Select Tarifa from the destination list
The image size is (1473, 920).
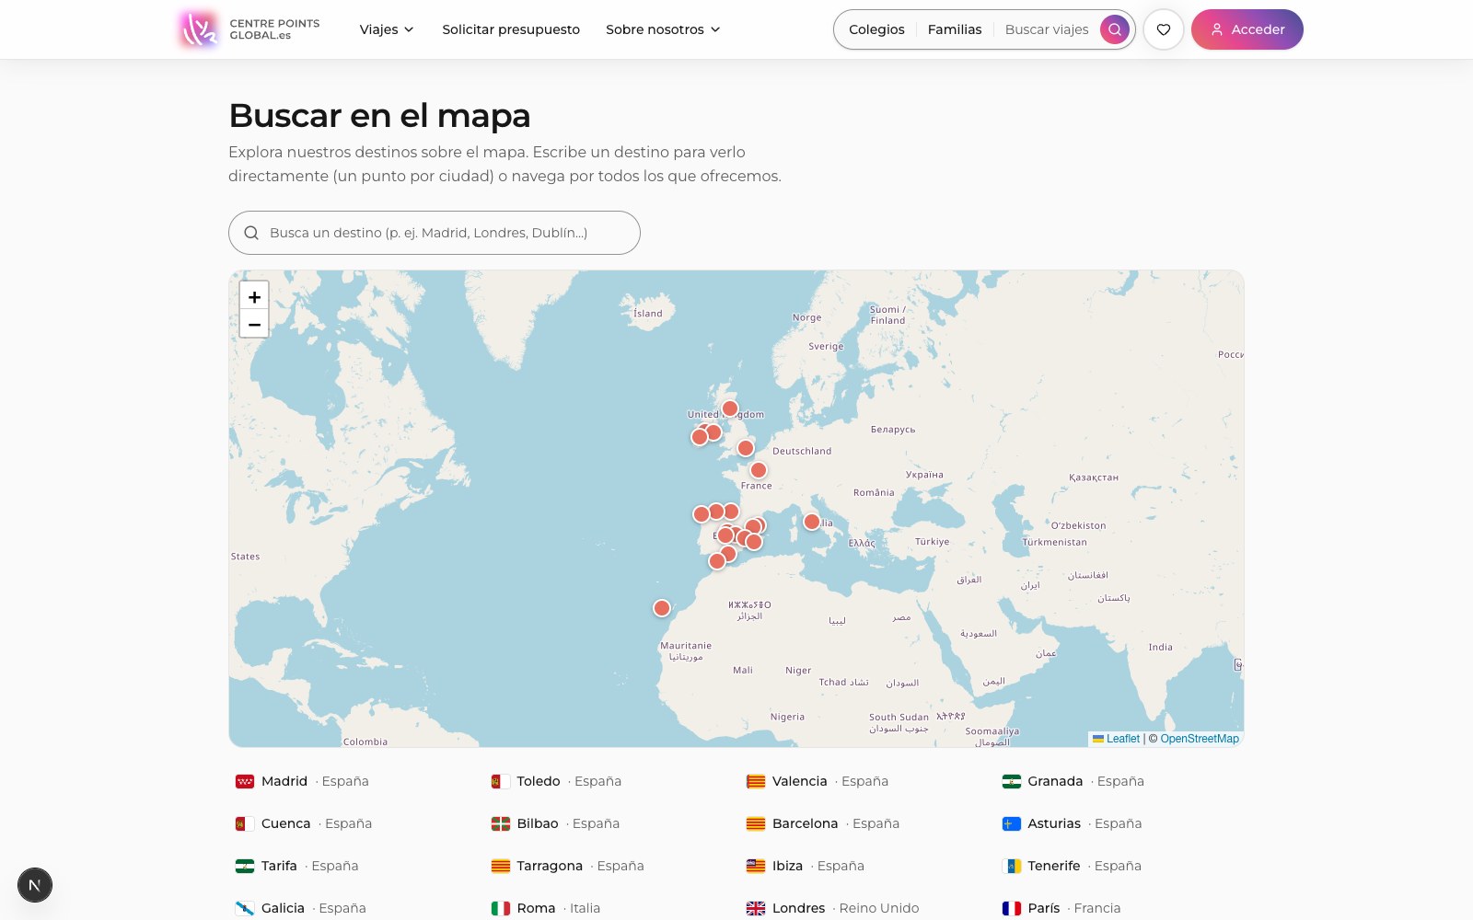point(297,866)
